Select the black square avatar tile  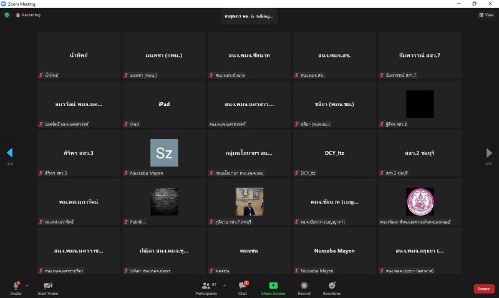click(420, 104)
